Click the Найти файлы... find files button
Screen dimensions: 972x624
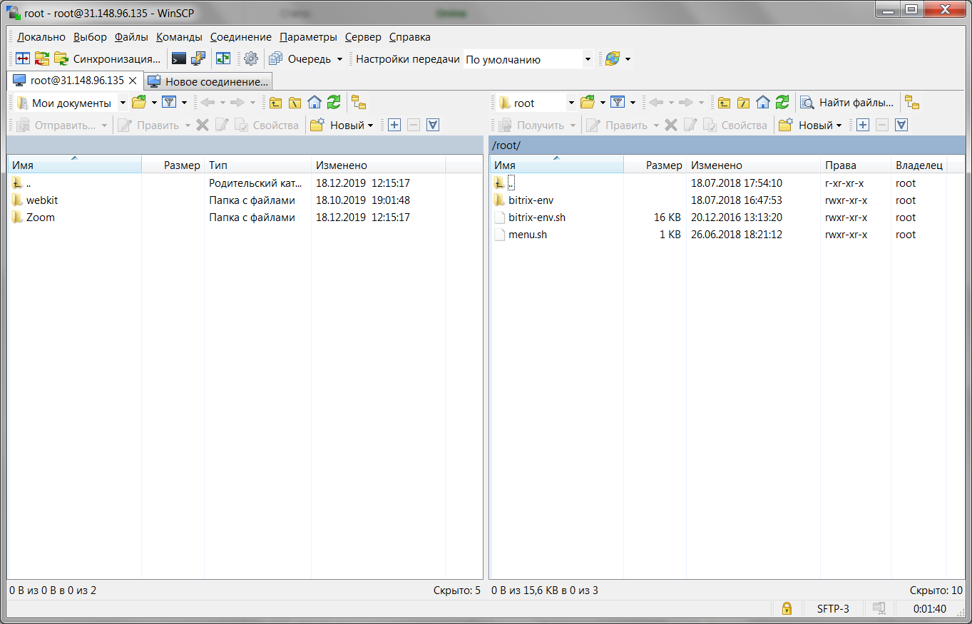(x=846, y=103)
